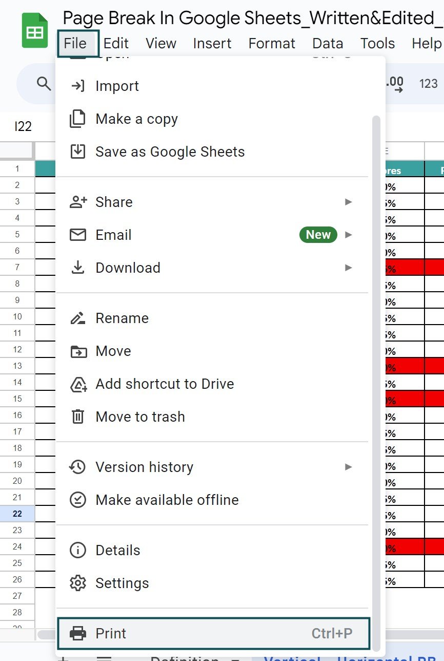Click the Name Box showing I22
Screen dimensions: 444x661
coord(23,126)
